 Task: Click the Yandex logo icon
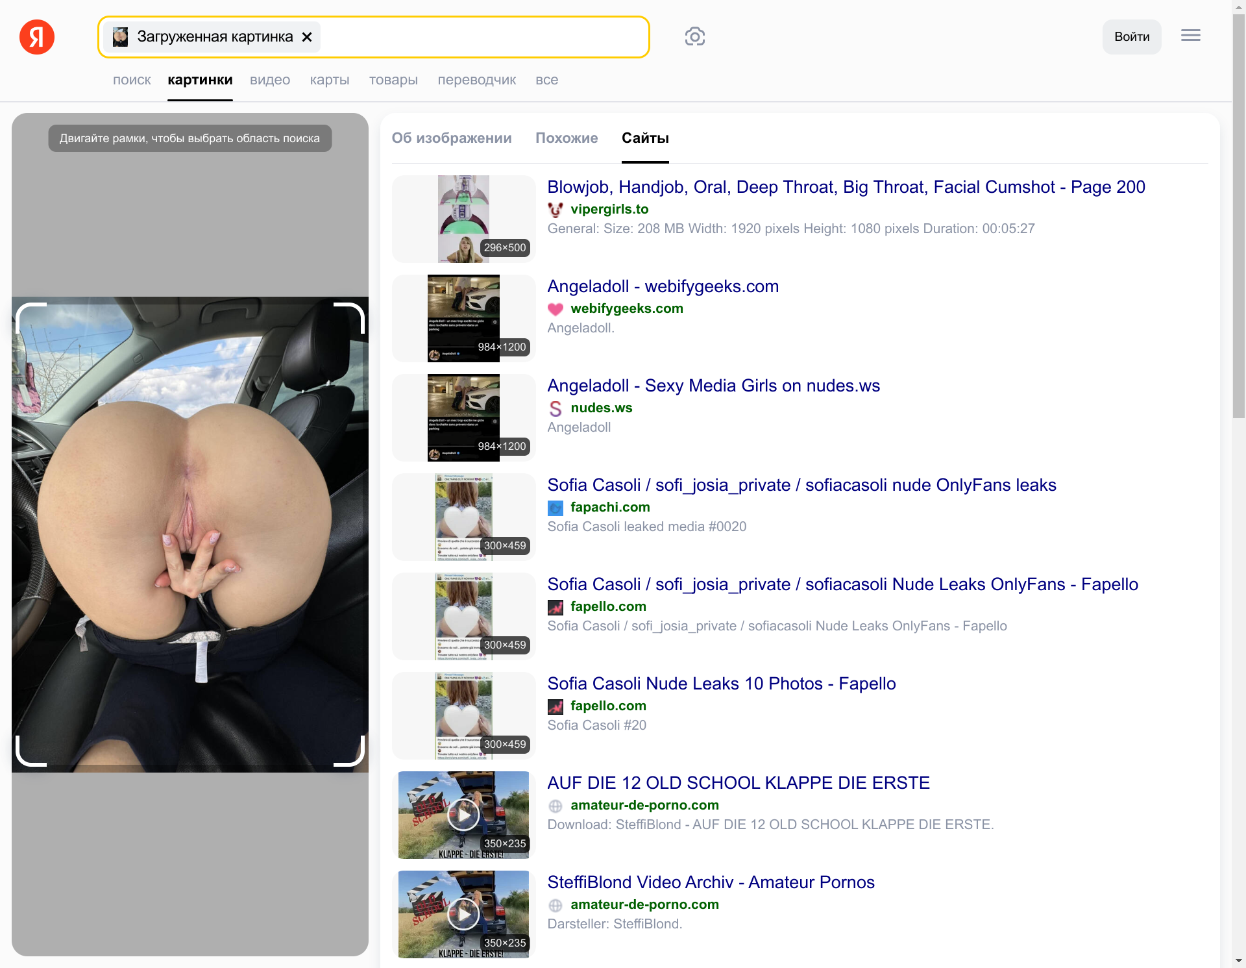point(37,37)
